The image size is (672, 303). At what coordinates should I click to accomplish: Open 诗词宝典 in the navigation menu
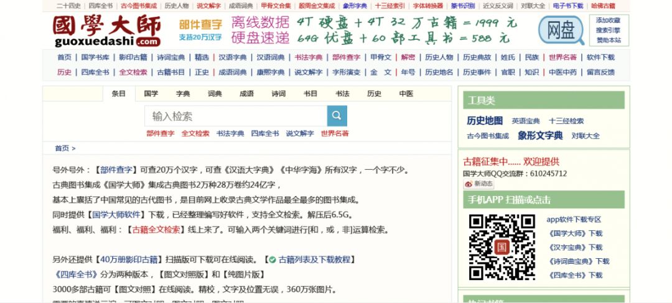[170, 57]
